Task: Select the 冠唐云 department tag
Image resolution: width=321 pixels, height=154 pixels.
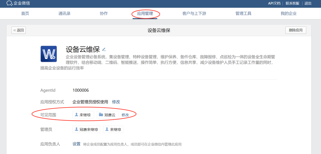Action: click(x=108, y=115)
